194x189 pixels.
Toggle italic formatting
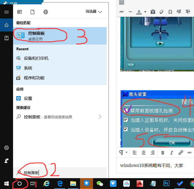171,153
